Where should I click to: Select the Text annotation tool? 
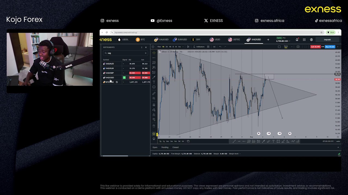154,82
